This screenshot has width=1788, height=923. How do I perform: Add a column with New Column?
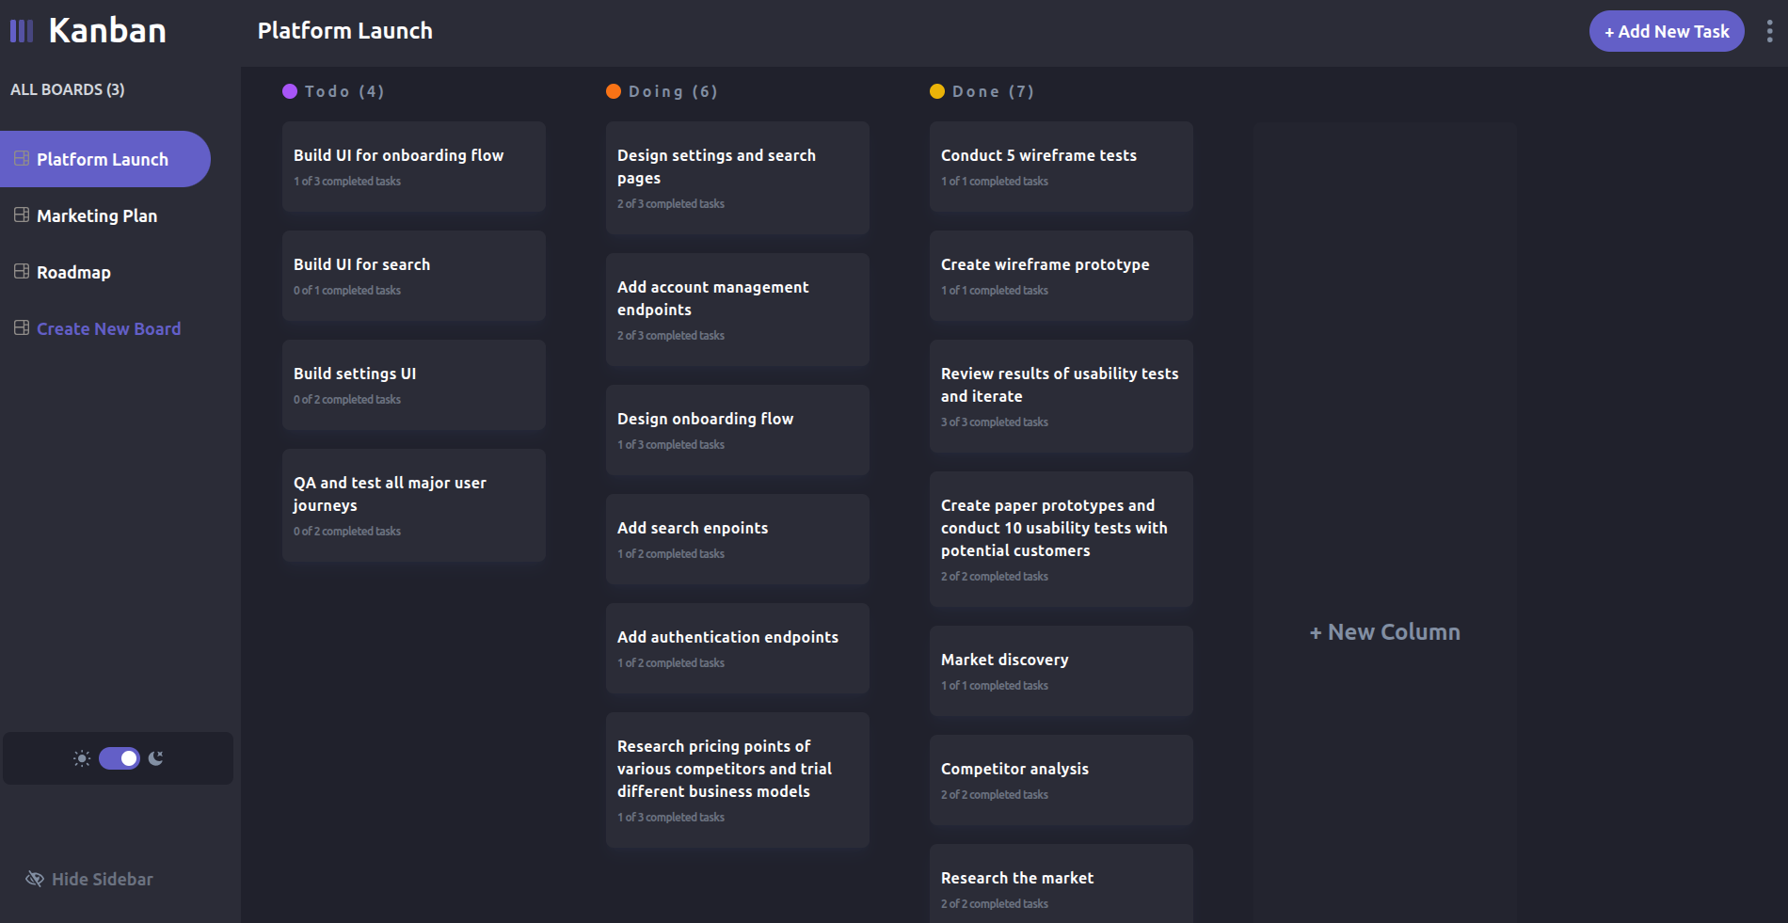pos(1384,632)
